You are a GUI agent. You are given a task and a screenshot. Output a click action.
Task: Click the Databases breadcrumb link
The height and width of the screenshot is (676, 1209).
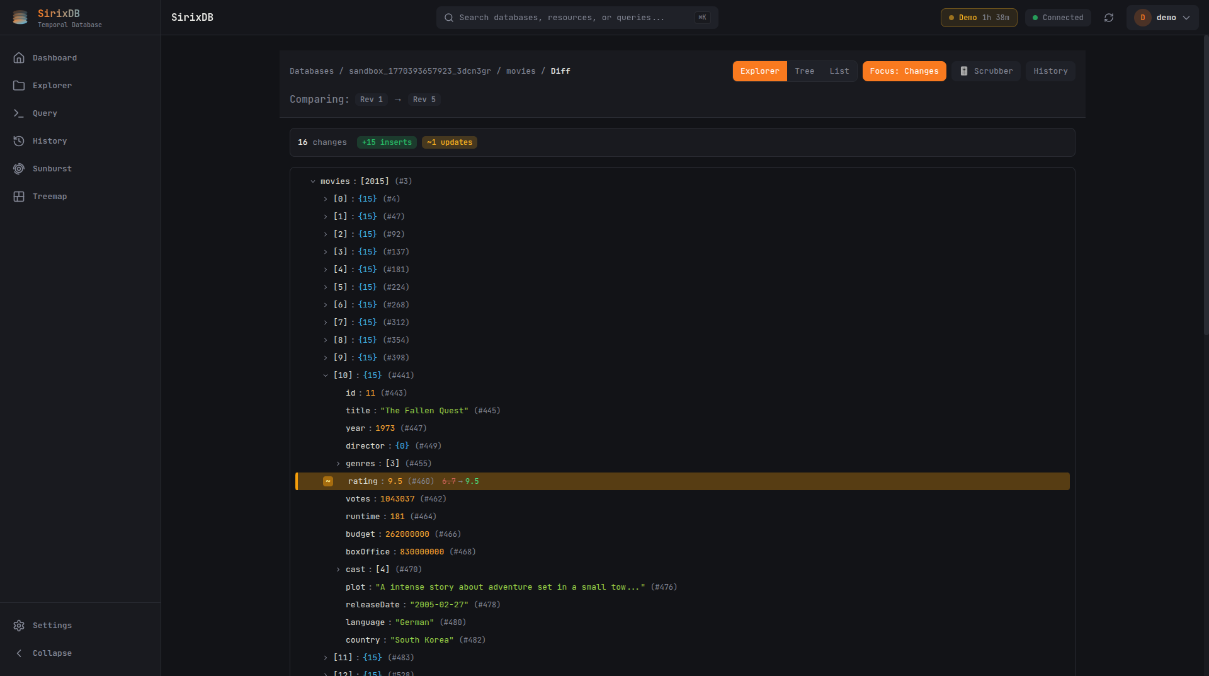pyautogui.click(x=312, y=71)
